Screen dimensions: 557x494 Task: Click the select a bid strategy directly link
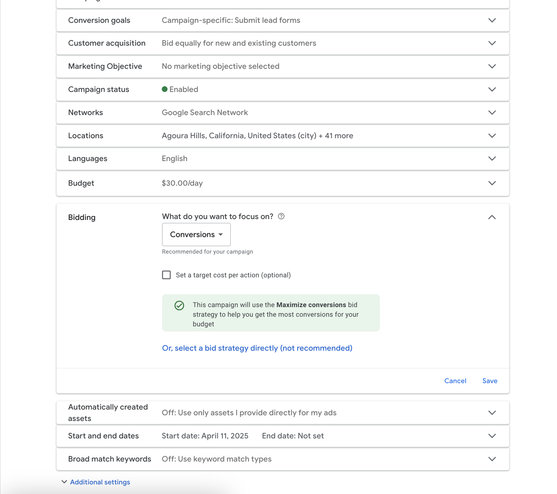257,348
